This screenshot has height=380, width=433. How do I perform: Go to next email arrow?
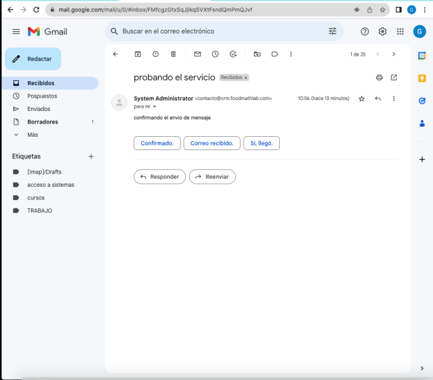394,54
